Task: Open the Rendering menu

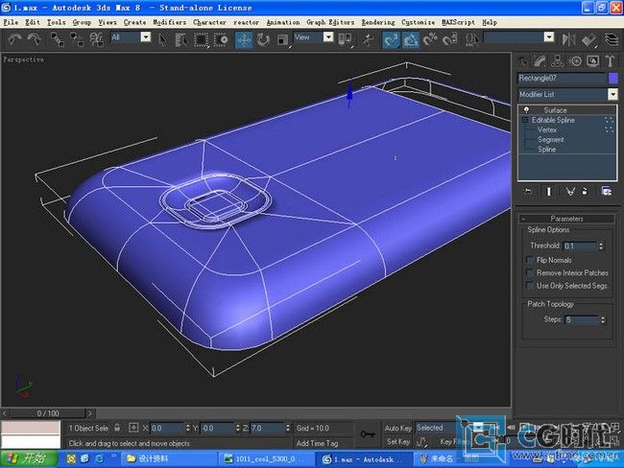Action: pyautogui.click(x=378, y=22)
